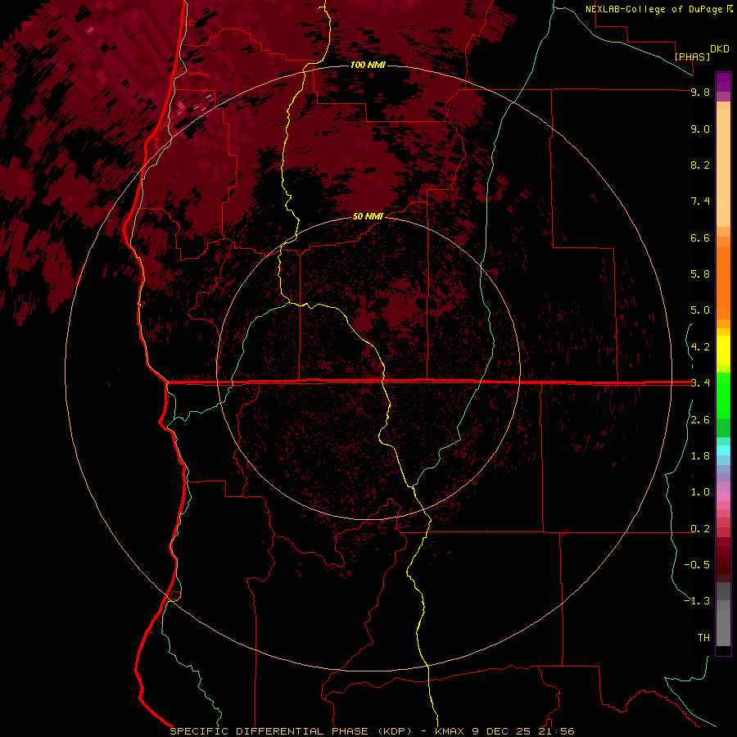Click the cyan segment of the color bar
The height and width of the screenshot is (737, 737).
(x=723, y=450)
